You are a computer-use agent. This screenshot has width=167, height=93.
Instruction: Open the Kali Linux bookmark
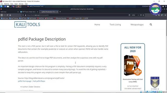coord(5,18)
